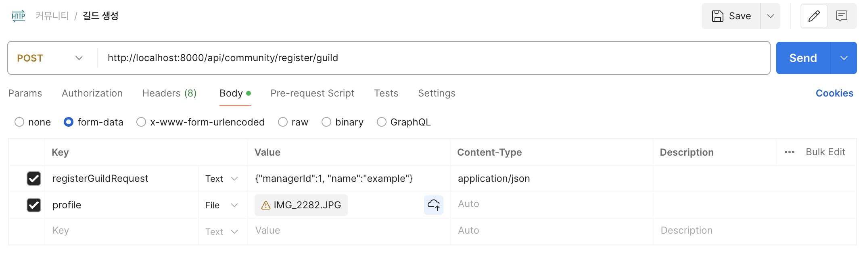Image resolution: width=865 pixels, height=259 pixels.
Task: Click the cloud upload icon for profile file
Action: pyautogui.click(x=434, y=205)
